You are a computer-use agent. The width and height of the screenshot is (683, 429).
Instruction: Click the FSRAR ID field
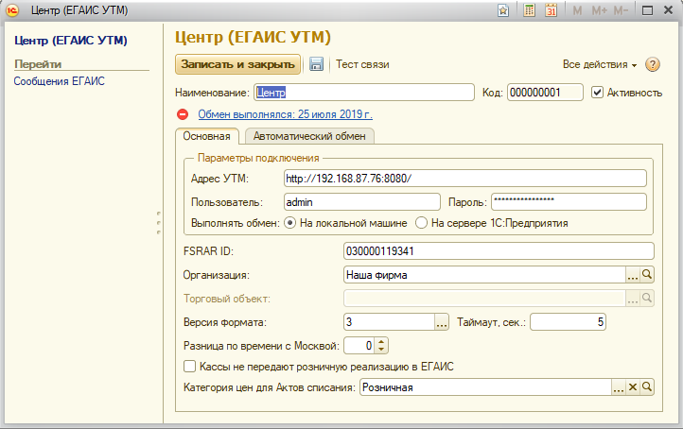(499, 251)
